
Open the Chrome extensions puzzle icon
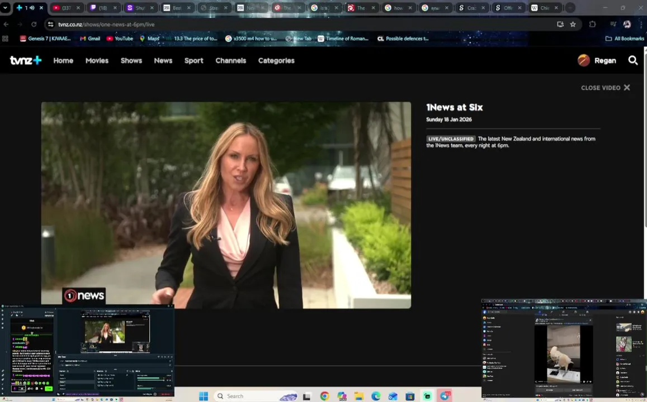[x=593, y=25]
